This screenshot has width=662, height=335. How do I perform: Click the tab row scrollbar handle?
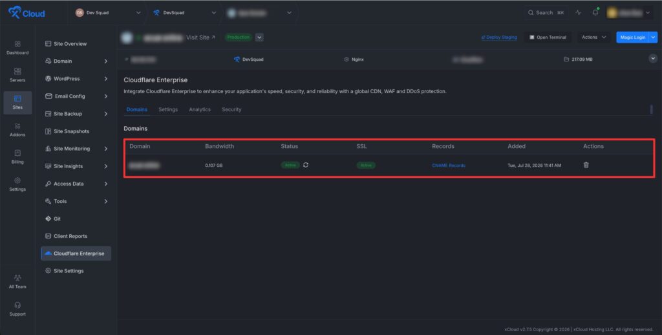(651, 109)
